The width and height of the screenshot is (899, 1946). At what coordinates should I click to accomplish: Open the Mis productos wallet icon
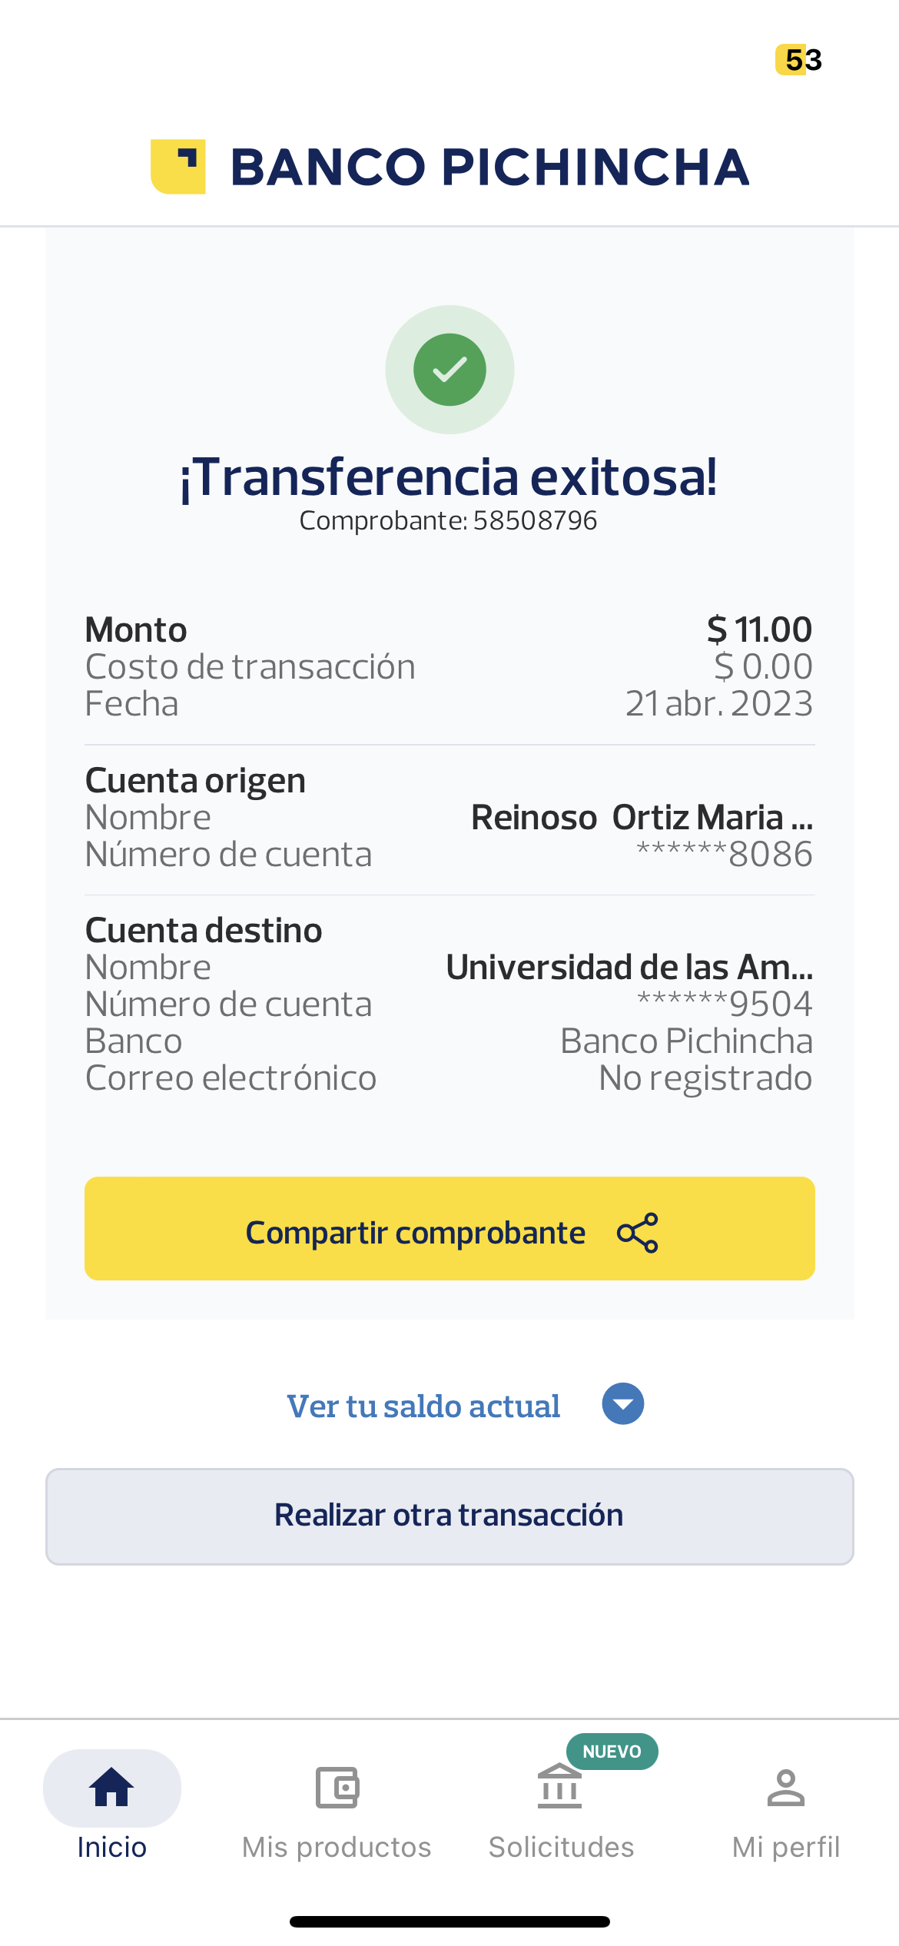pos(337,1787)
